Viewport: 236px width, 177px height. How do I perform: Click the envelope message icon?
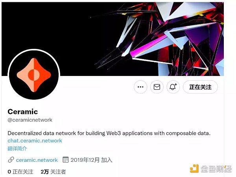point(157,87)
